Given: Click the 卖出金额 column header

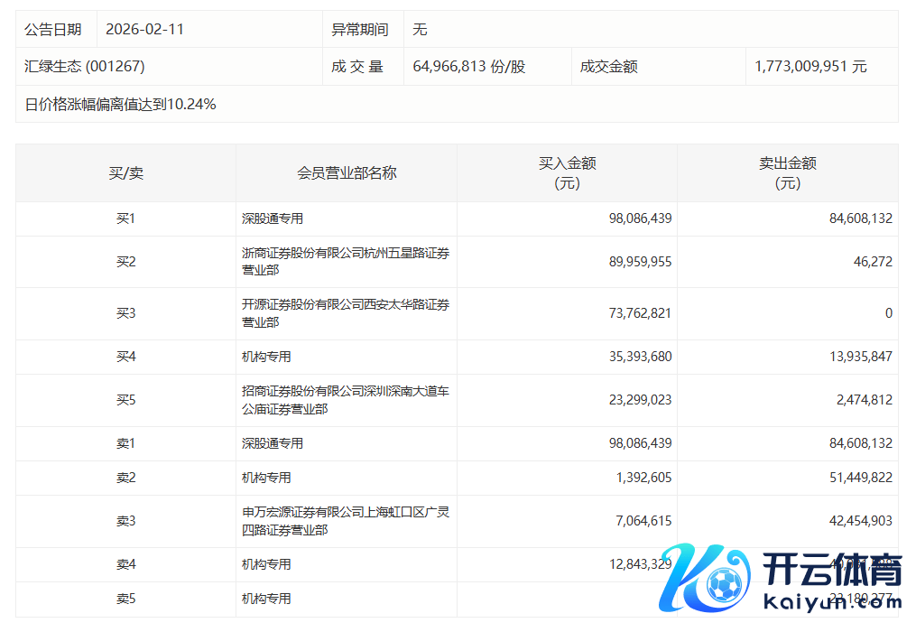Looking at the screenshot, I should (x=787, y=172).
